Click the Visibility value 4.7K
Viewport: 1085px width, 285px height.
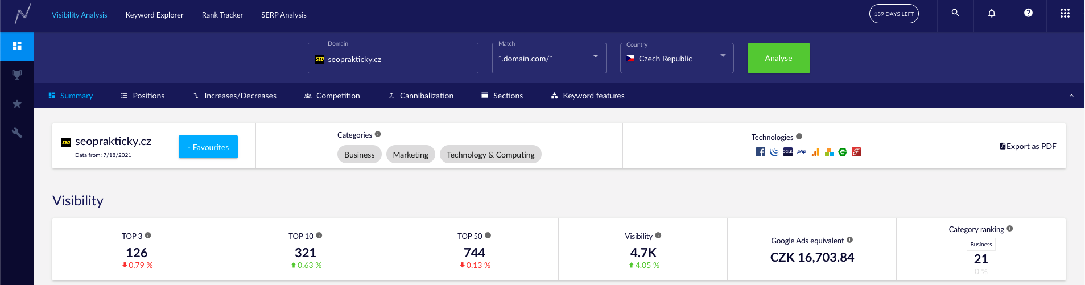[x=643, y=253]
